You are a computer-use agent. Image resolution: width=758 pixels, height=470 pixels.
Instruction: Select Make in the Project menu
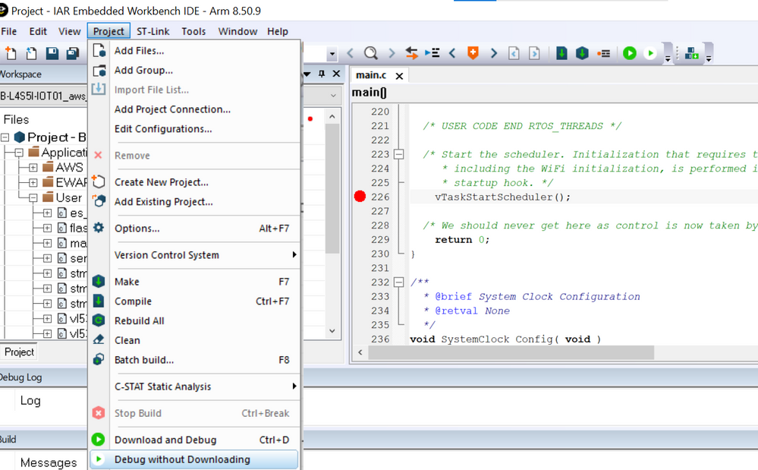(x=194, y=282)
